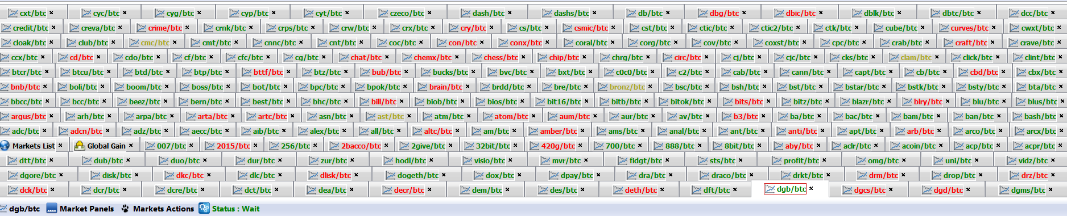Click chart icon beside bottom dgb/btc label
Viewport: 1067px width, 216px height.
4,209
